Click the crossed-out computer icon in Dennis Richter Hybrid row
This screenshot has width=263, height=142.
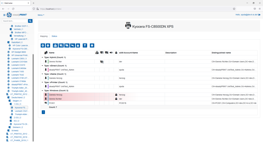click(x=102, y=62)
